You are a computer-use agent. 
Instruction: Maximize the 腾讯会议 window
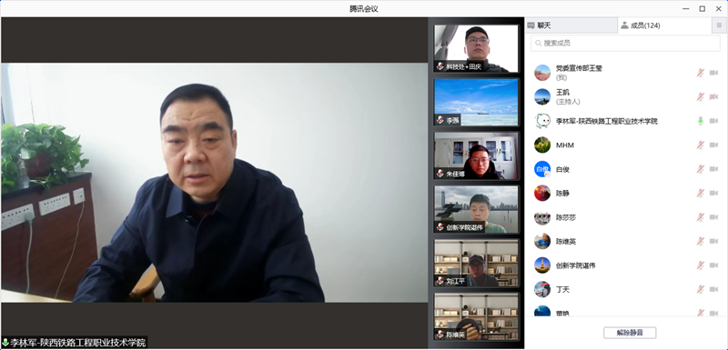click(x=703, y=8)
